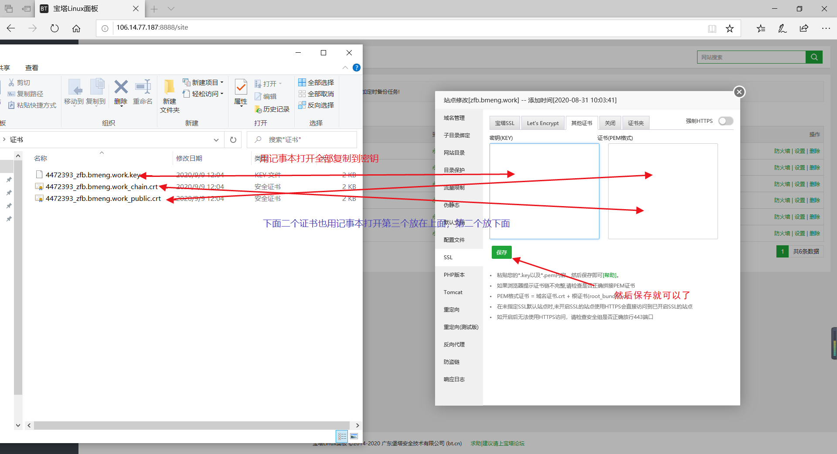Add page to favorites with star icon
Image resolution: width=837 pixels, height=454 pixels.
coord(730,29)
